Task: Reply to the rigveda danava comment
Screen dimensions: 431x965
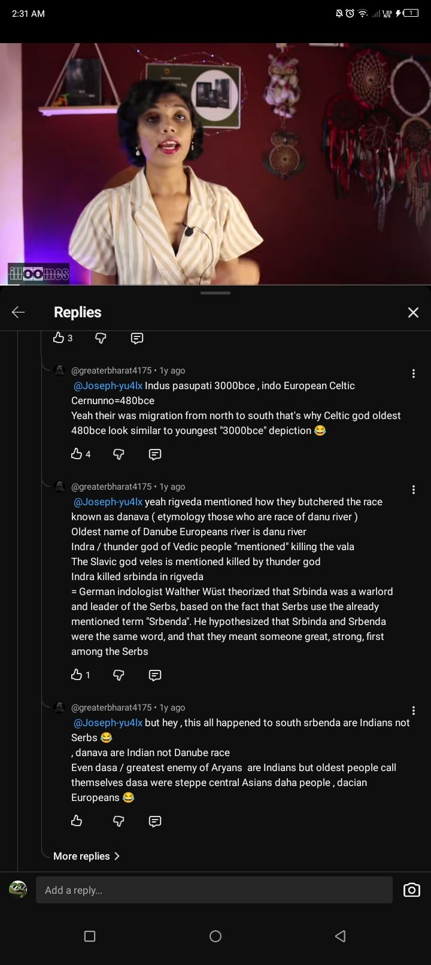Action: click(x=154, y=675)
